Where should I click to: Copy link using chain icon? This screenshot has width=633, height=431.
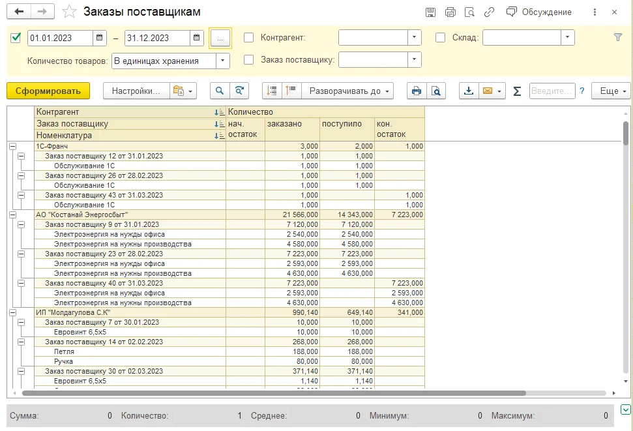(x=489, y=12)
